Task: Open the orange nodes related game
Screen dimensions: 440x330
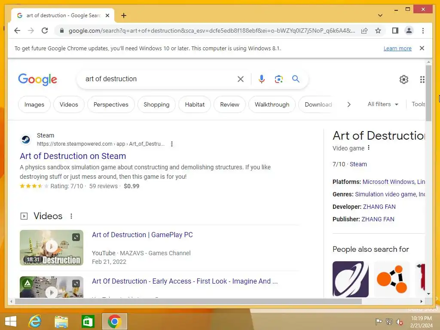Action: coord(392,279)
